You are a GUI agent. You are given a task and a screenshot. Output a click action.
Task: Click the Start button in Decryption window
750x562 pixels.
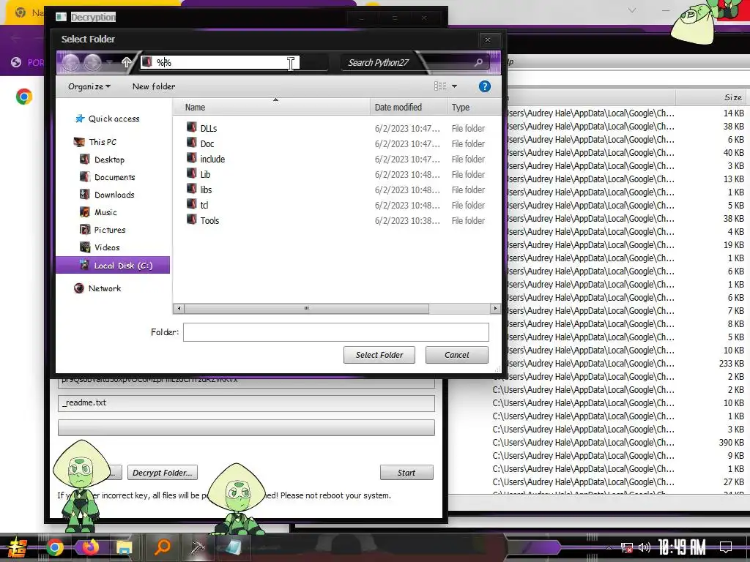(406, 473)
